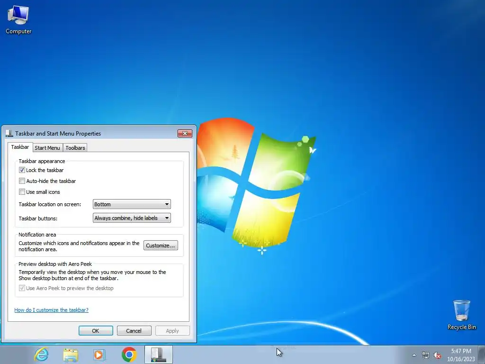
Task: Select the Taskbar tab
Action: click(x=20, y=147)
